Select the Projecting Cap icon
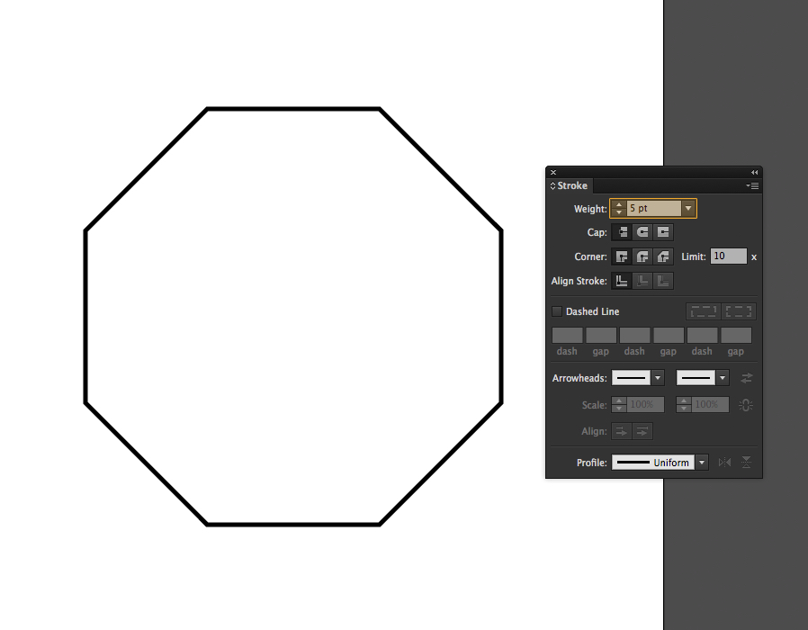 pos(663,232)
